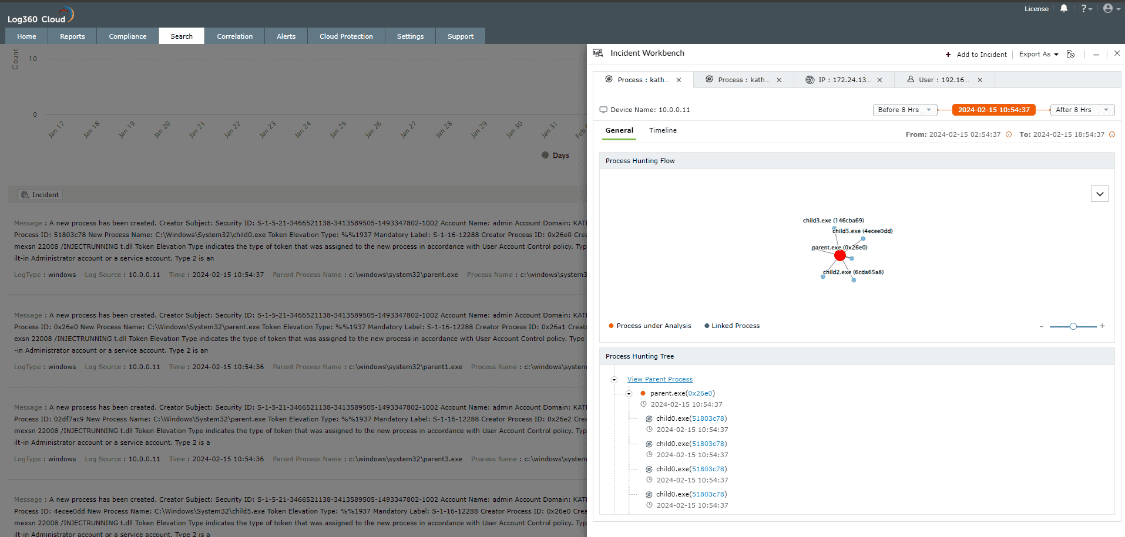Toggle the Process under Analysis legend
1125x537 pixels.
click(x=650, y=326)
